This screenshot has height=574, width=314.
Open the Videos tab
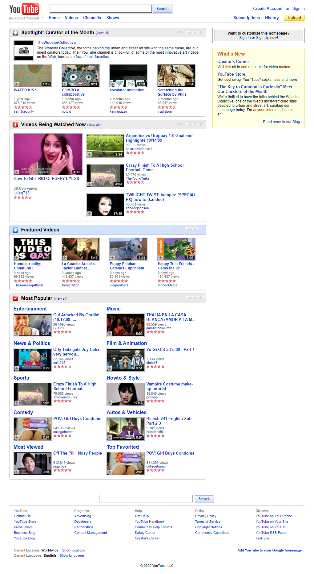click(x=71, y=18)
